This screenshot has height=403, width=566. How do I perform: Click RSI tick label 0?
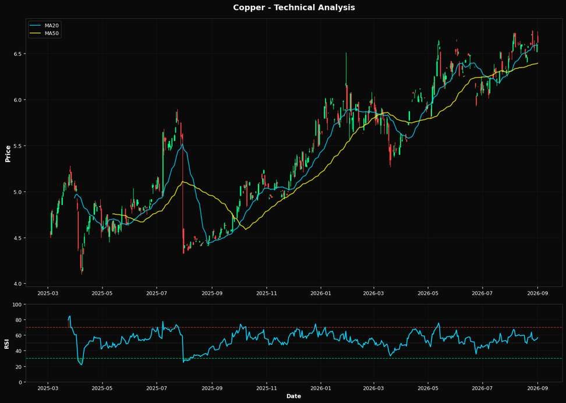22,383
